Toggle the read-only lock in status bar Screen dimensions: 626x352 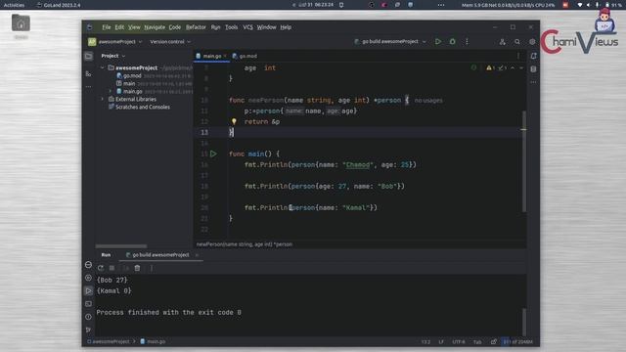pyautogui.click(x=493, y=341)
